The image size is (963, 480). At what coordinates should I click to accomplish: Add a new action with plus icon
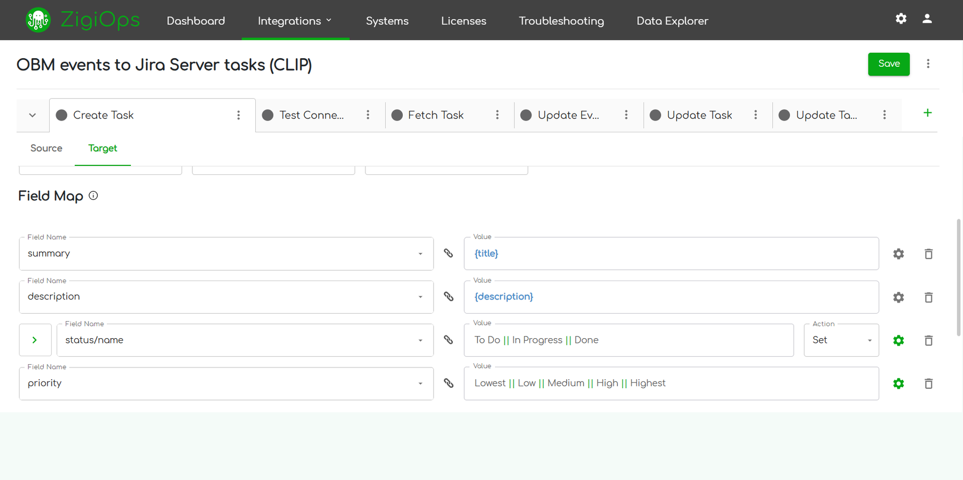[x=928, y=113]
